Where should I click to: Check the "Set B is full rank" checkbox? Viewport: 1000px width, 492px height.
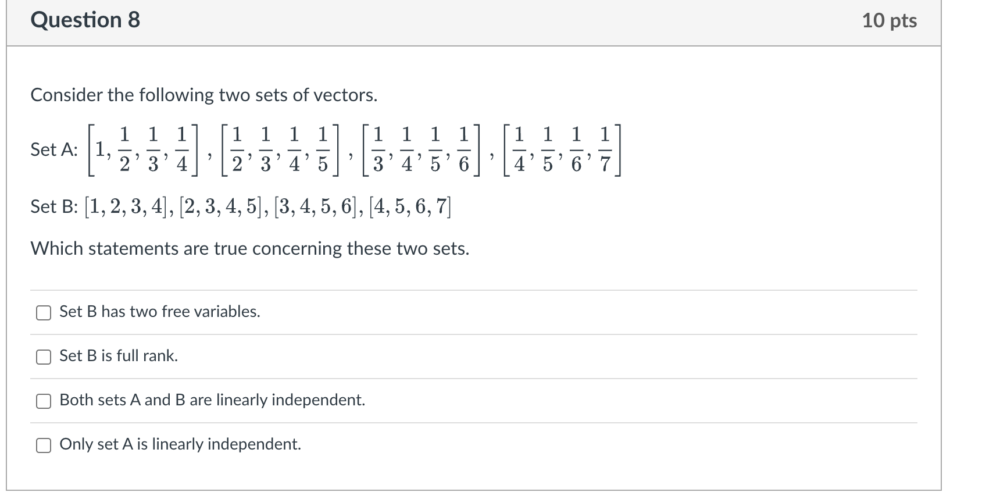coord(44,356)
